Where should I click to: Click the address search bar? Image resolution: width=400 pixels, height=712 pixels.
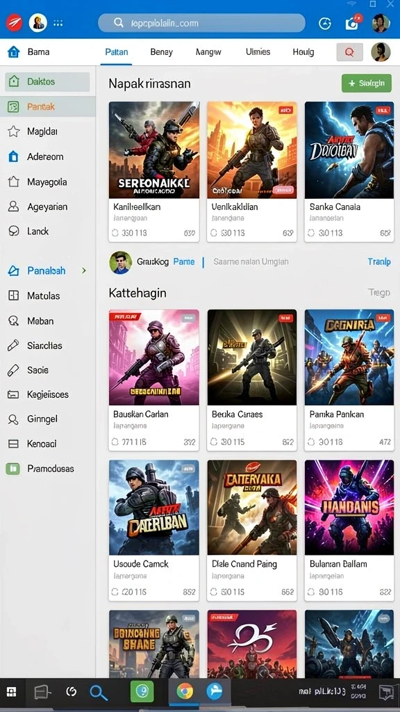coord(201,23)
